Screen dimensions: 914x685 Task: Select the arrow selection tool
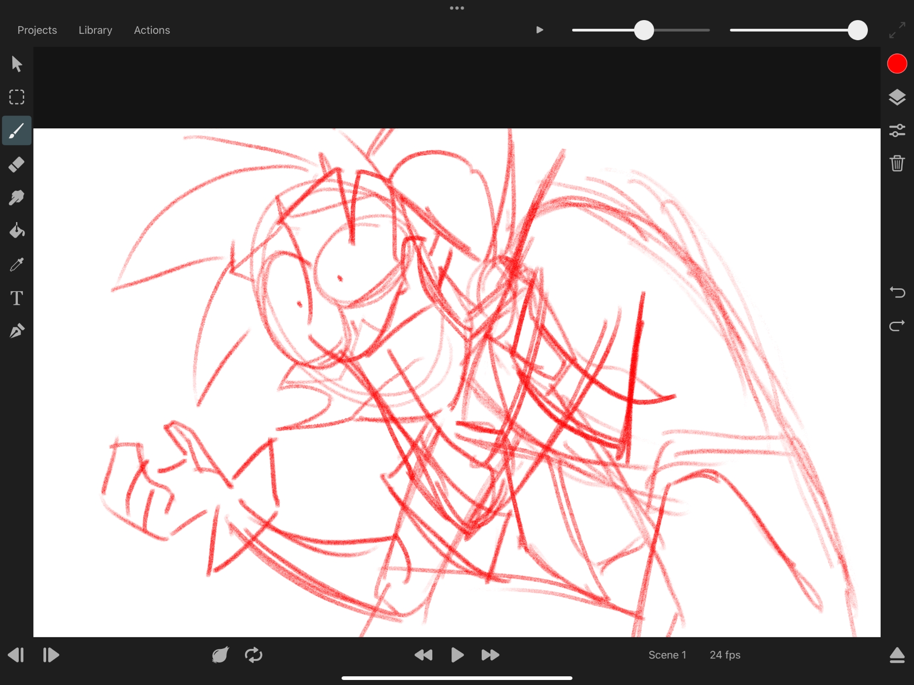[17, 64]
